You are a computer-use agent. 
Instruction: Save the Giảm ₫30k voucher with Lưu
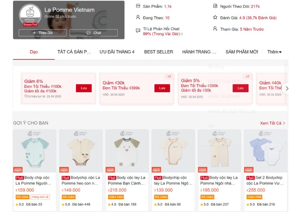point(162,88)
